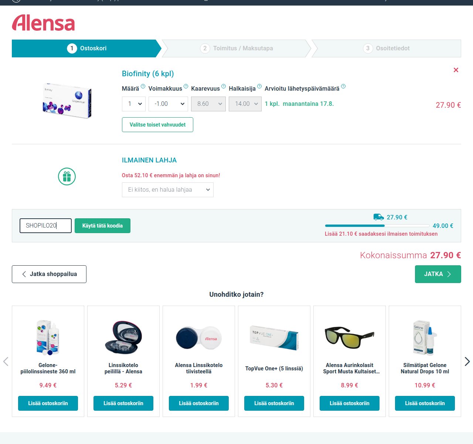Screen dimensions: 473x444
Task: Add Alensa Aurinkolasit Sport to cart
Action: pyautogui.click(x=350, y=403)
